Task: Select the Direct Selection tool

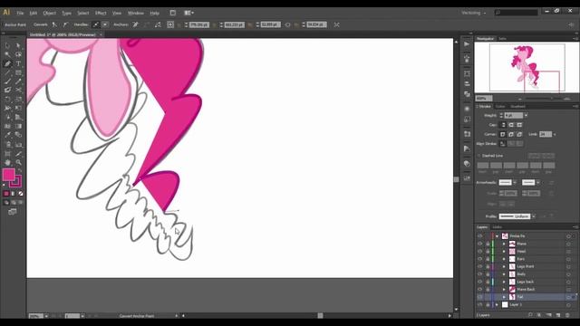Action: (18, 45)
